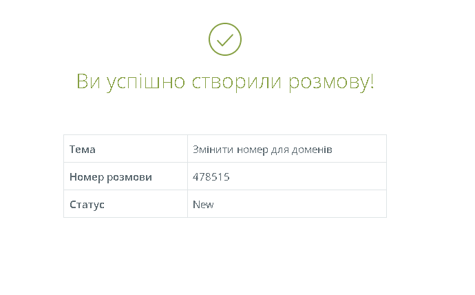Click the word "успішно" in heading
The width and height of the screenshot is (475, 295).
pos(146,82)
